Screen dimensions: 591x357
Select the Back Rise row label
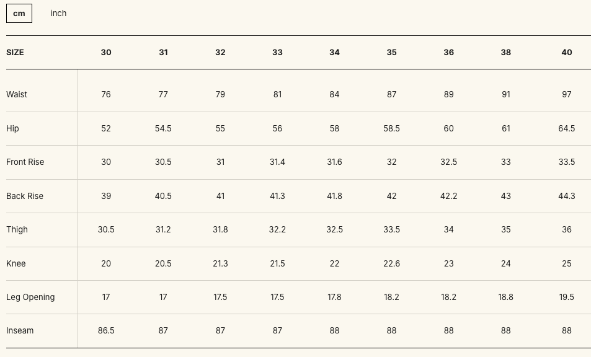pos(25,196)
